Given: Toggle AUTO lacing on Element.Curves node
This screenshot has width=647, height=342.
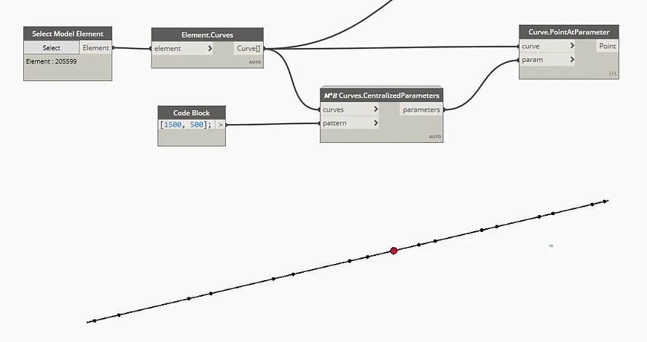Looking at the screenshot, I should [x=254, y=62].
